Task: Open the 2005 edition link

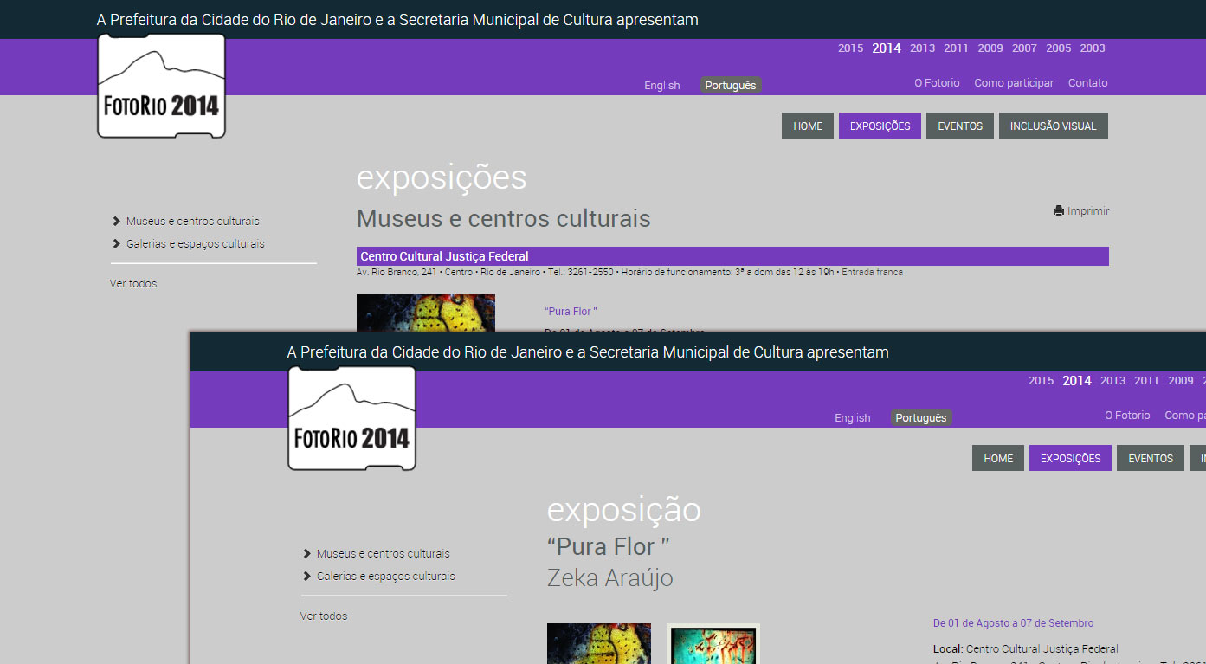Action: [1058, 48]
